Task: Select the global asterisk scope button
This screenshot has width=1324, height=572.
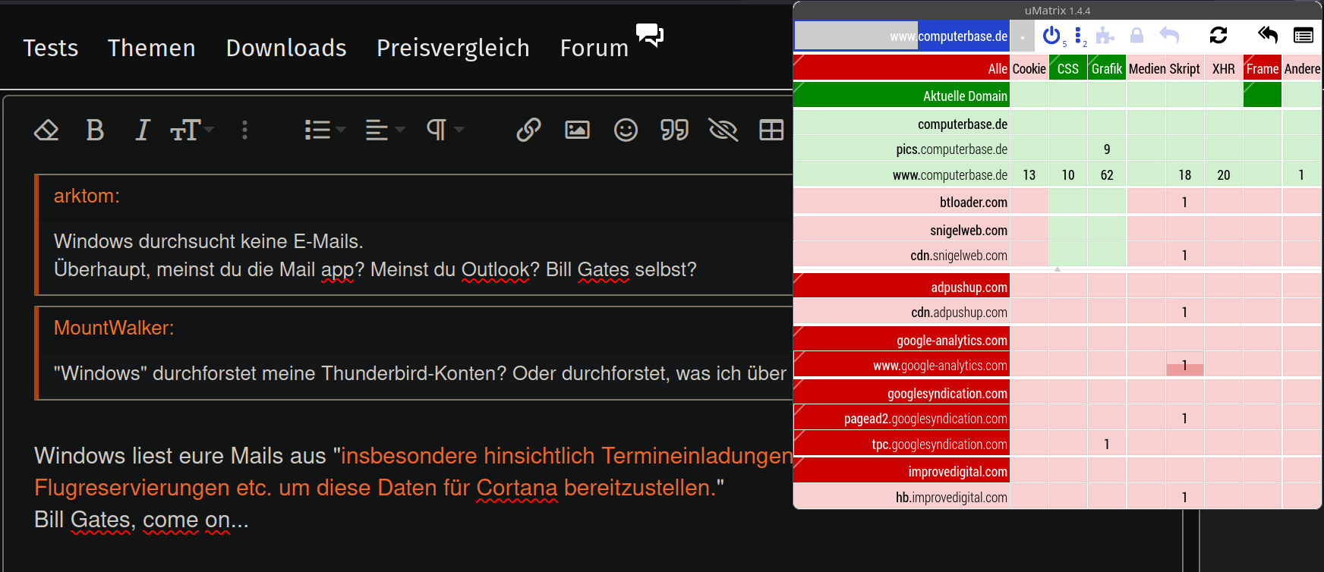Action: [1023, 36]
